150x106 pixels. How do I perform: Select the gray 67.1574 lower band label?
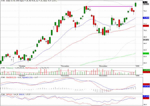click(146, 40)
